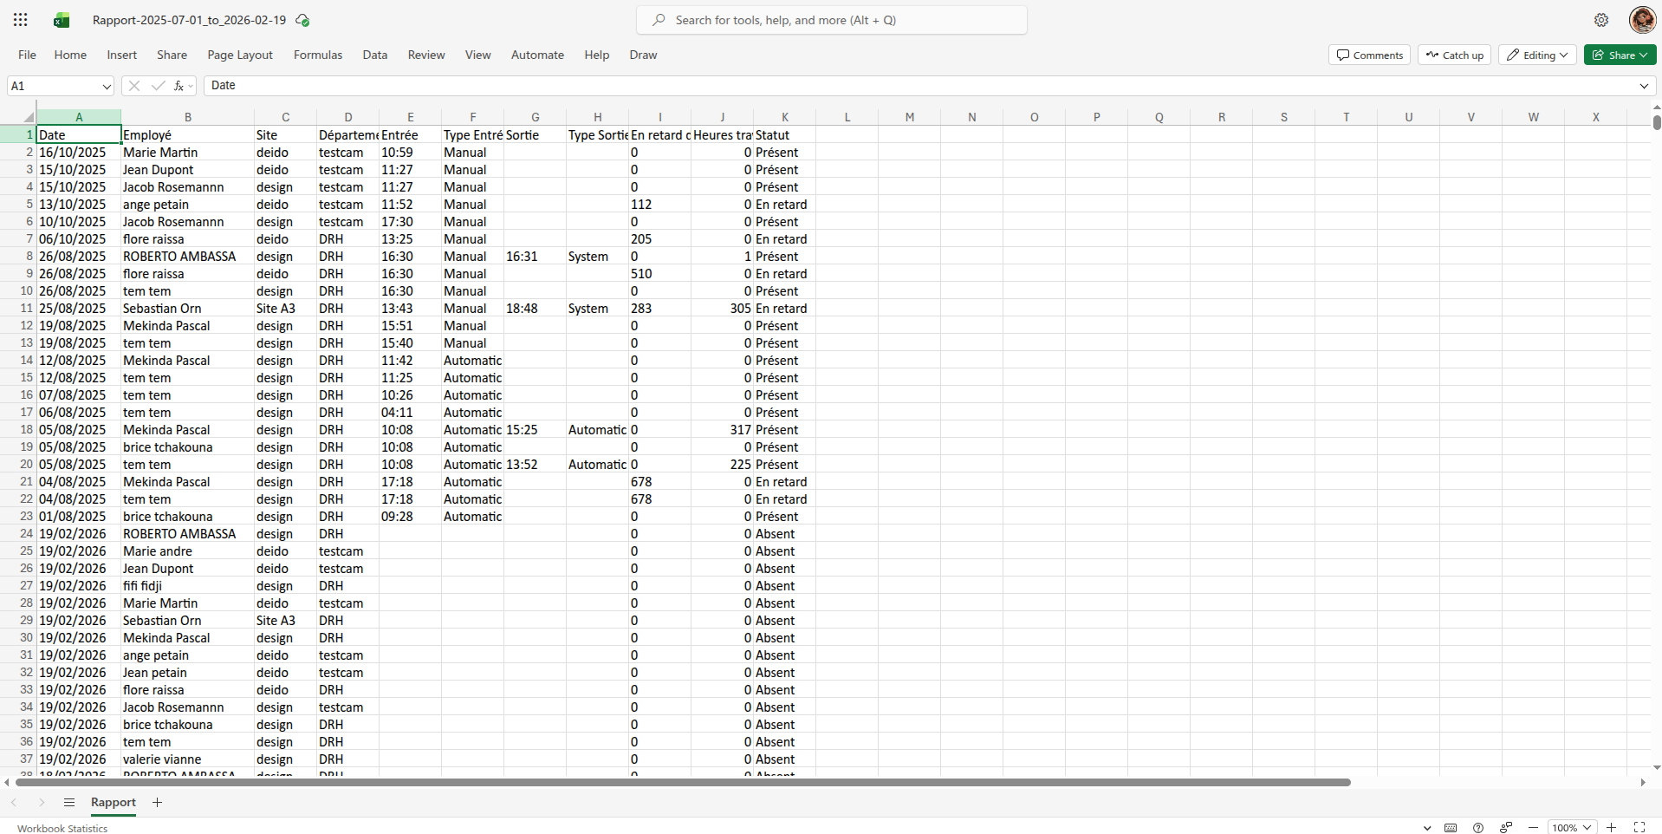Expand the formula bar chevron
This screenshot has width=1662, height=834.
(1644, 86)
